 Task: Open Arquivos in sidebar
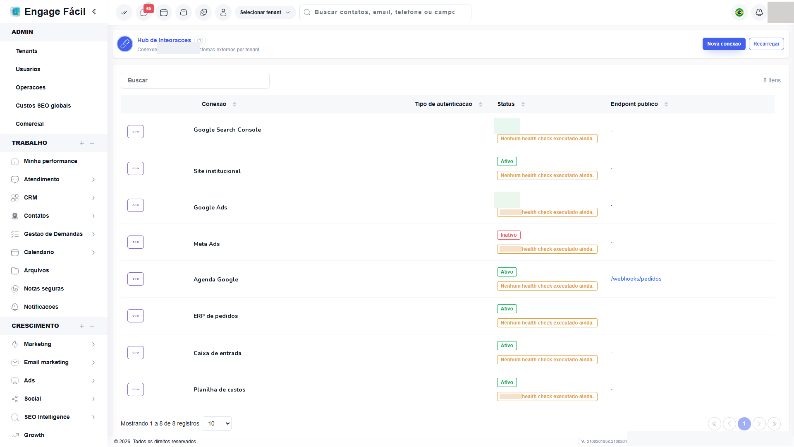tap(36, 270)
